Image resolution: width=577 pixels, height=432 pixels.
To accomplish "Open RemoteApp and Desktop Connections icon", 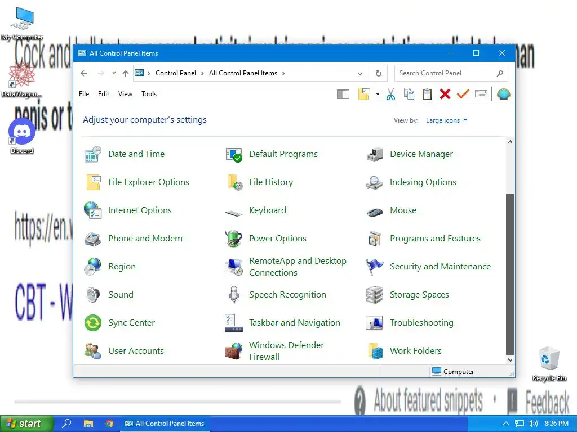I will pyautogui.click(x=234, y=267).
